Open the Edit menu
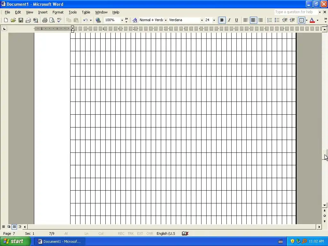The width and height of the screenshot is (328, 246). 18,12
